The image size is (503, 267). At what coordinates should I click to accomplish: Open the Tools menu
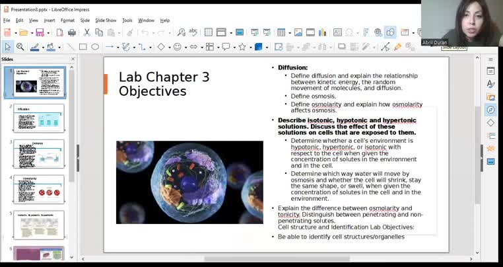127,20
